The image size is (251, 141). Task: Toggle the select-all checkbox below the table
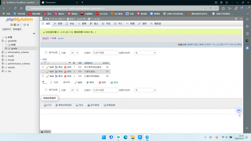point(51,82)
